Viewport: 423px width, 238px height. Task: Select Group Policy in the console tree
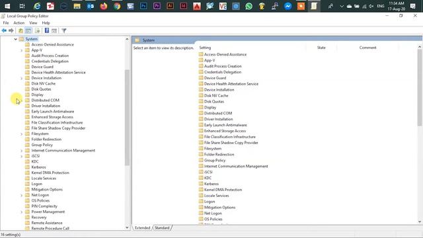[x=42, y=145]
